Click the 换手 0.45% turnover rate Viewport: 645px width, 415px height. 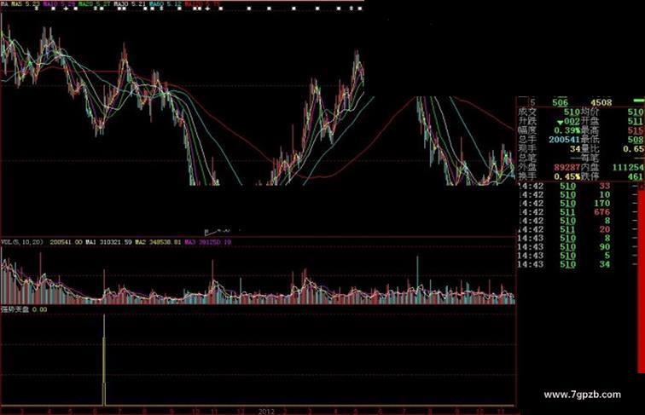[567, 176]
